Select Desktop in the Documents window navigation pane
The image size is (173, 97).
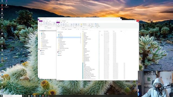tap(61, 35)
